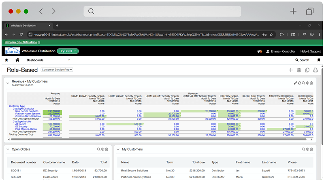Click the outer window tabs overview icon
The height and width of the screenshot is (182, 324).
pos(309,11)
